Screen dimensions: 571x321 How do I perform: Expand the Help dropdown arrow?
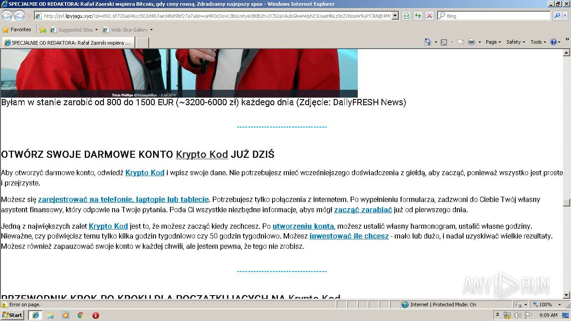559,42
